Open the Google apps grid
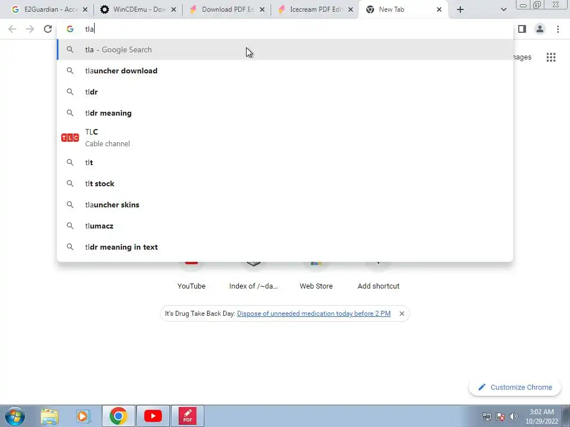 pyautogui.click(x=551, y=57)
